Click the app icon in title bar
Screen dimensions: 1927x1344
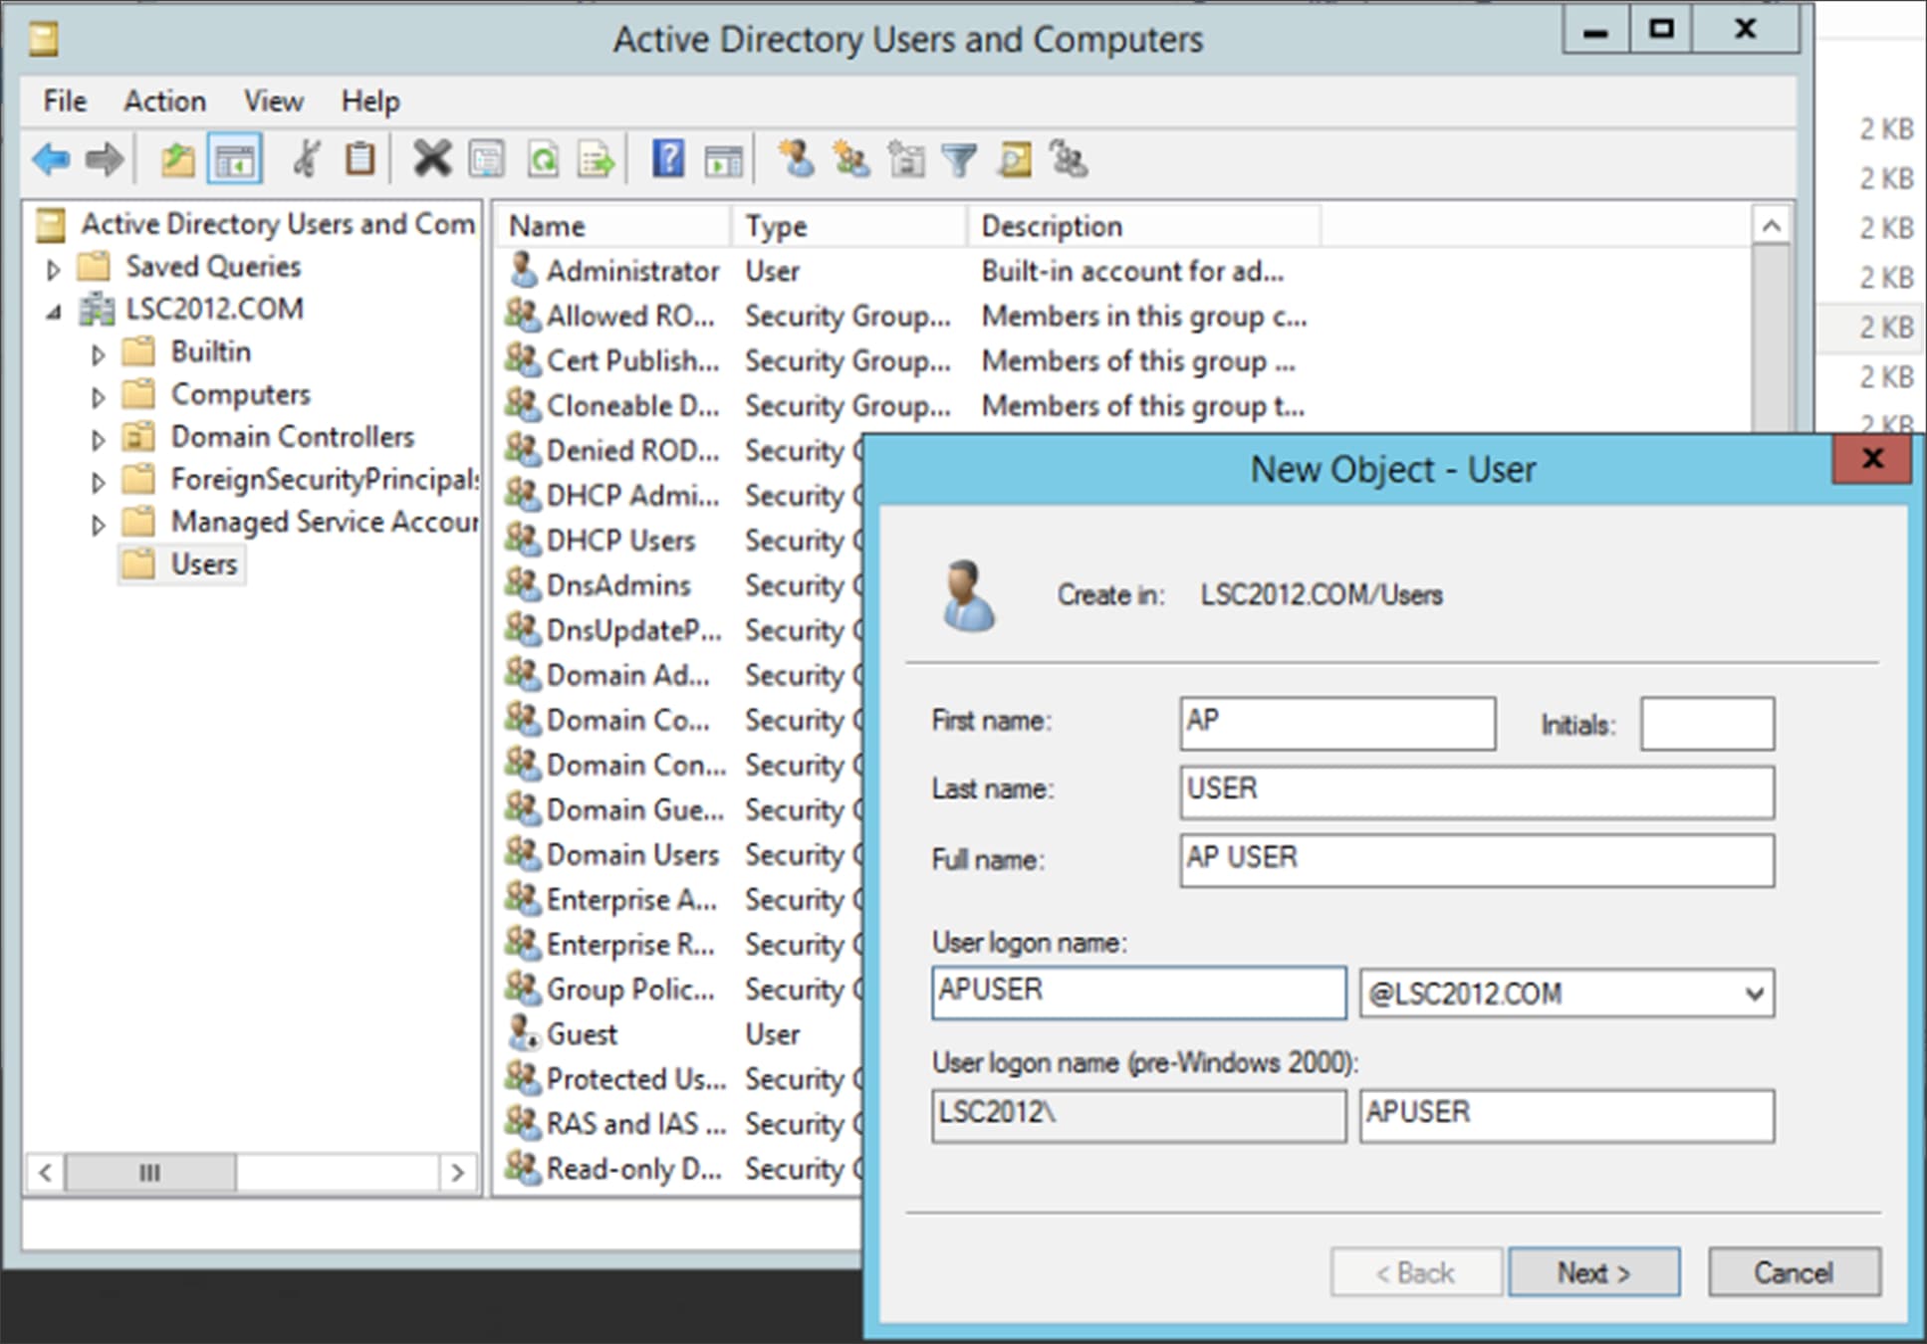(x=44, y=39)
